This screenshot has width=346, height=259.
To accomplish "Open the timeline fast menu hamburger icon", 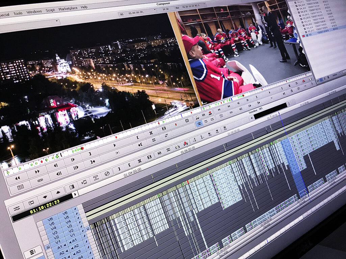I will [33, 252].
